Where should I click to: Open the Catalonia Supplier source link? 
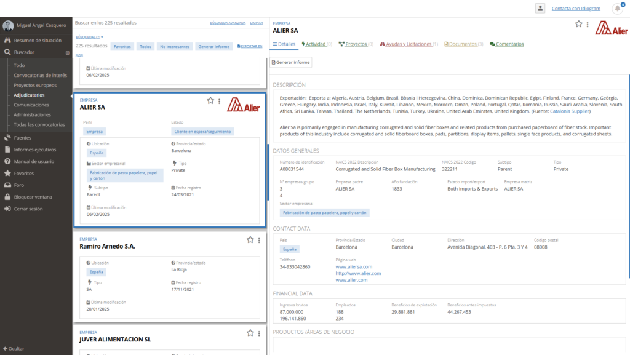click(x=569, y=111)
